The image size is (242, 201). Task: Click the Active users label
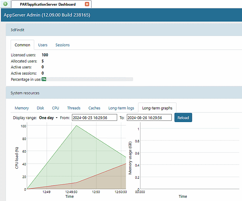pyautogui.click(x=21, y=67)
